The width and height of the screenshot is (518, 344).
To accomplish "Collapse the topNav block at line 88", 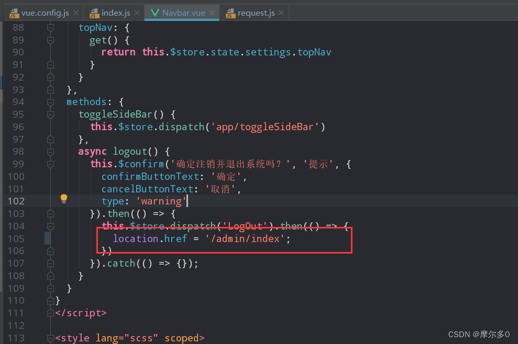I will [50, 28].
